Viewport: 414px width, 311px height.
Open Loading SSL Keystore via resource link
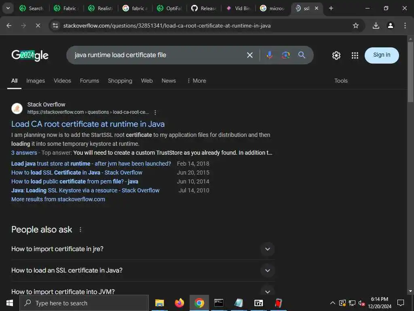(85, 190)
